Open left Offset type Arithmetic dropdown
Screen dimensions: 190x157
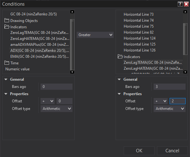click(57, 109)
